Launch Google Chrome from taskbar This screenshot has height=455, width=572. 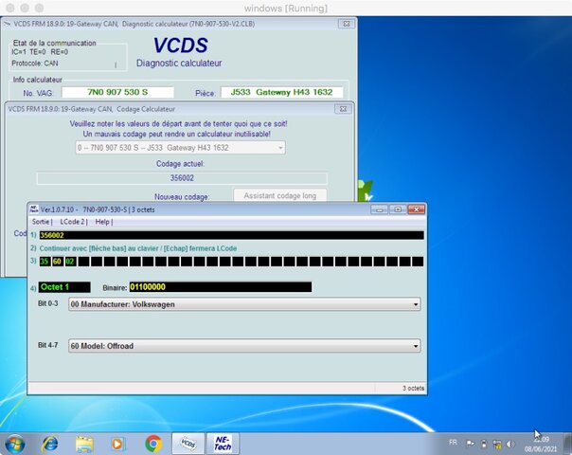[x=153, y=444]
